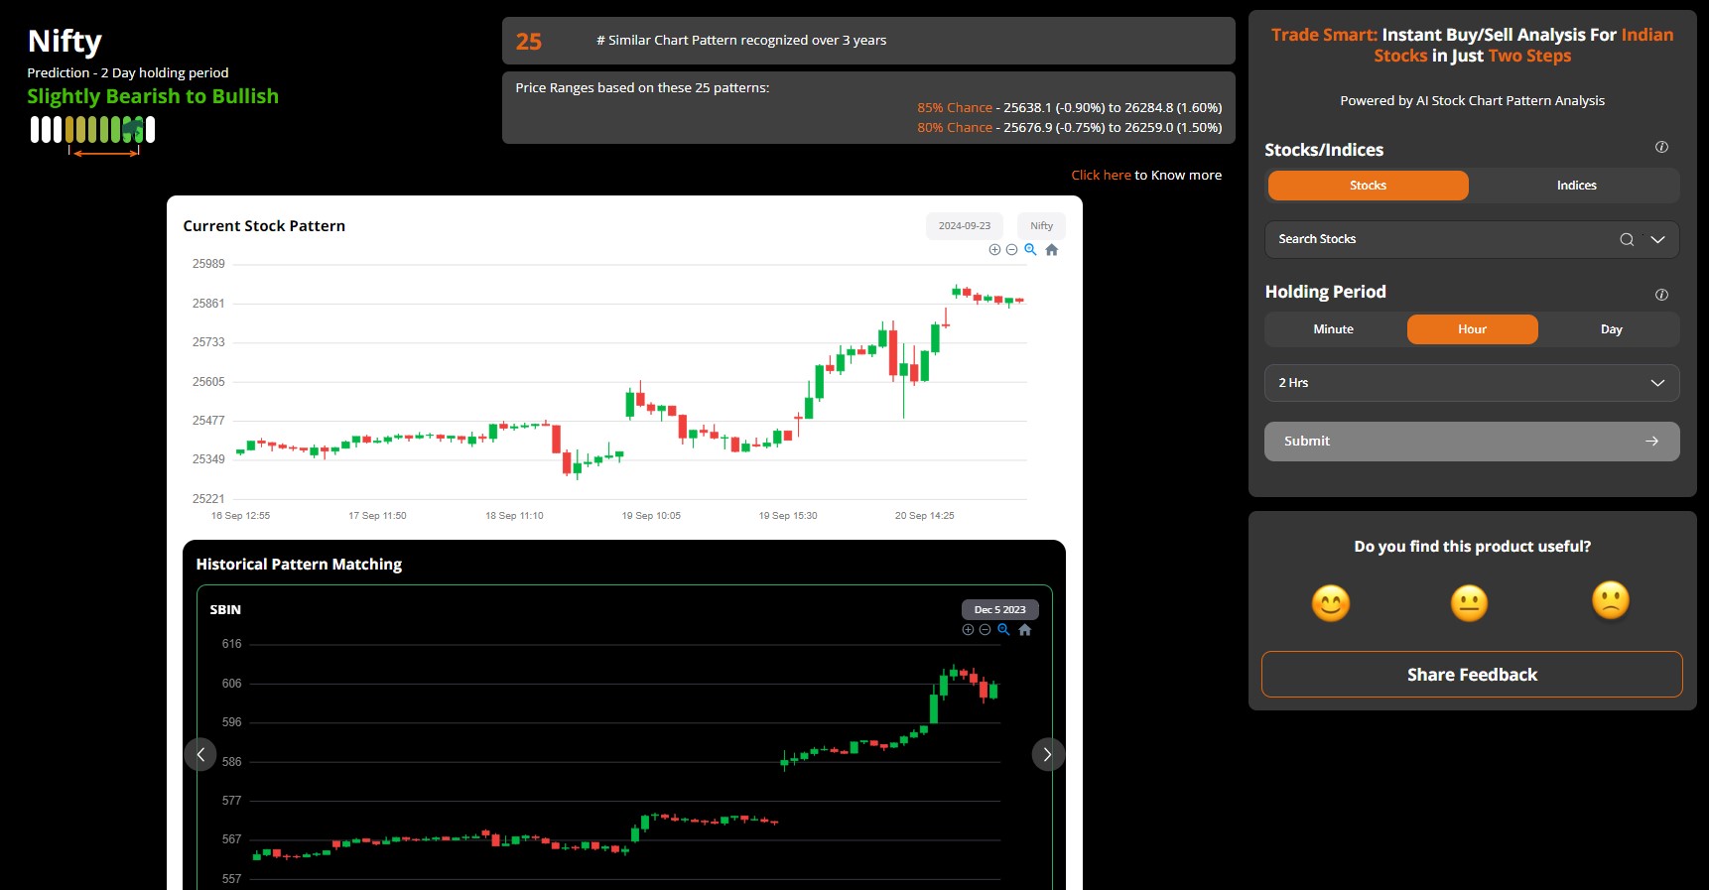Click the 2024-09-23 date badge

point(965,225)
